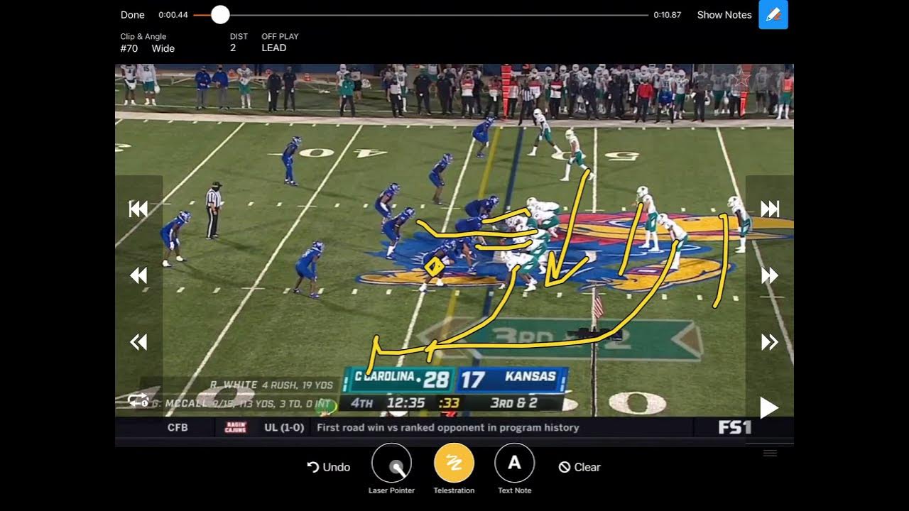Click the orange played portion of the timeline
Screen dimensions: 909x511
(x=202, y=15)
